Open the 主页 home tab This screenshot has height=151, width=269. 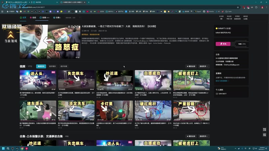[x=23, y=18]
